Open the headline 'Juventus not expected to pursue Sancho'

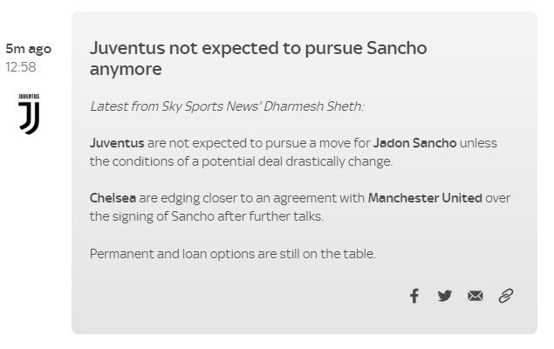(x=258, y=48)
